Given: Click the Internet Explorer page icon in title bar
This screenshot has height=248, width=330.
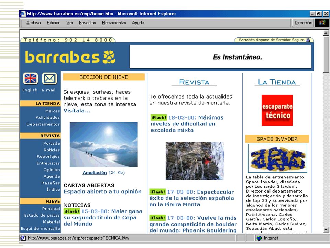Looking at the screenshot, I should point(23,14).
